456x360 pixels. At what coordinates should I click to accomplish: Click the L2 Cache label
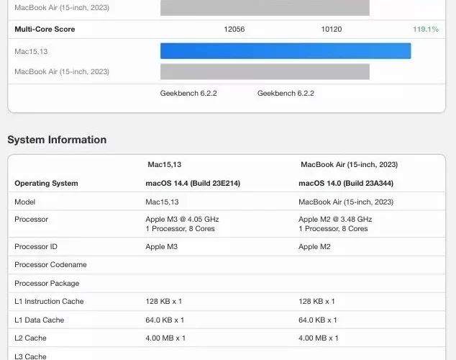point(30,338)
